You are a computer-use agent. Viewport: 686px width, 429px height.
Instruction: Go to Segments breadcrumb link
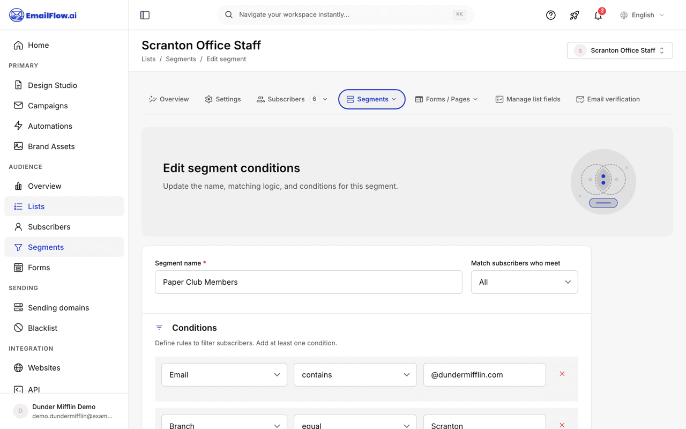(x=181, y=59)
